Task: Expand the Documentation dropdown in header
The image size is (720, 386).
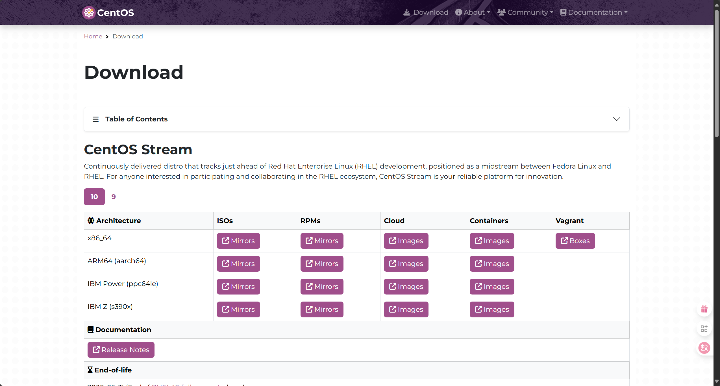Action: [594, 12]
